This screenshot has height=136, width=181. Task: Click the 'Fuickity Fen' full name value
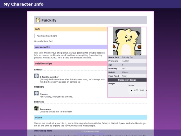tap(127, 57)
